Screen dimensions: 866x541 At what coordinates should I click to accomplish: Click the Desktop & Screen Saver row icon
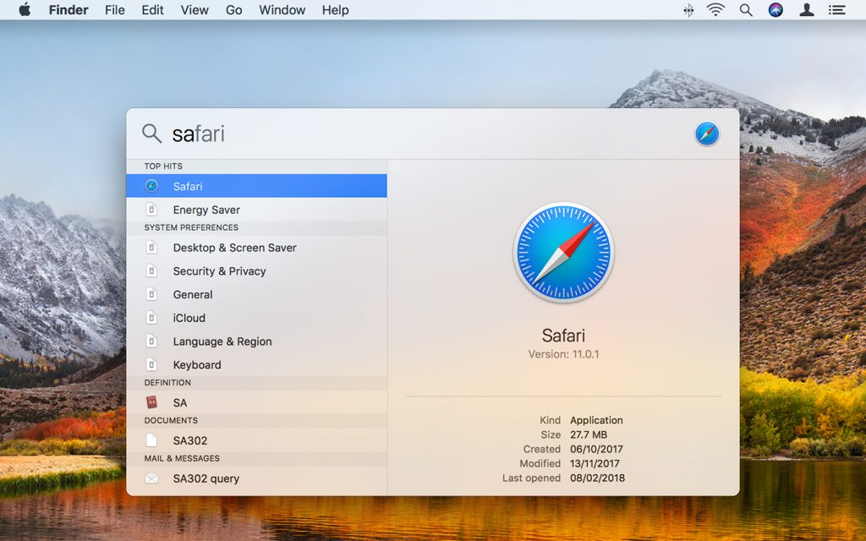(x=151, y=248)
